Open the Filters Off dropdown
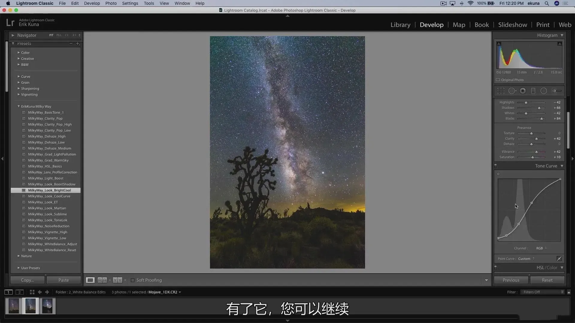Screen dimensions: 575x323 coord(543,292)
